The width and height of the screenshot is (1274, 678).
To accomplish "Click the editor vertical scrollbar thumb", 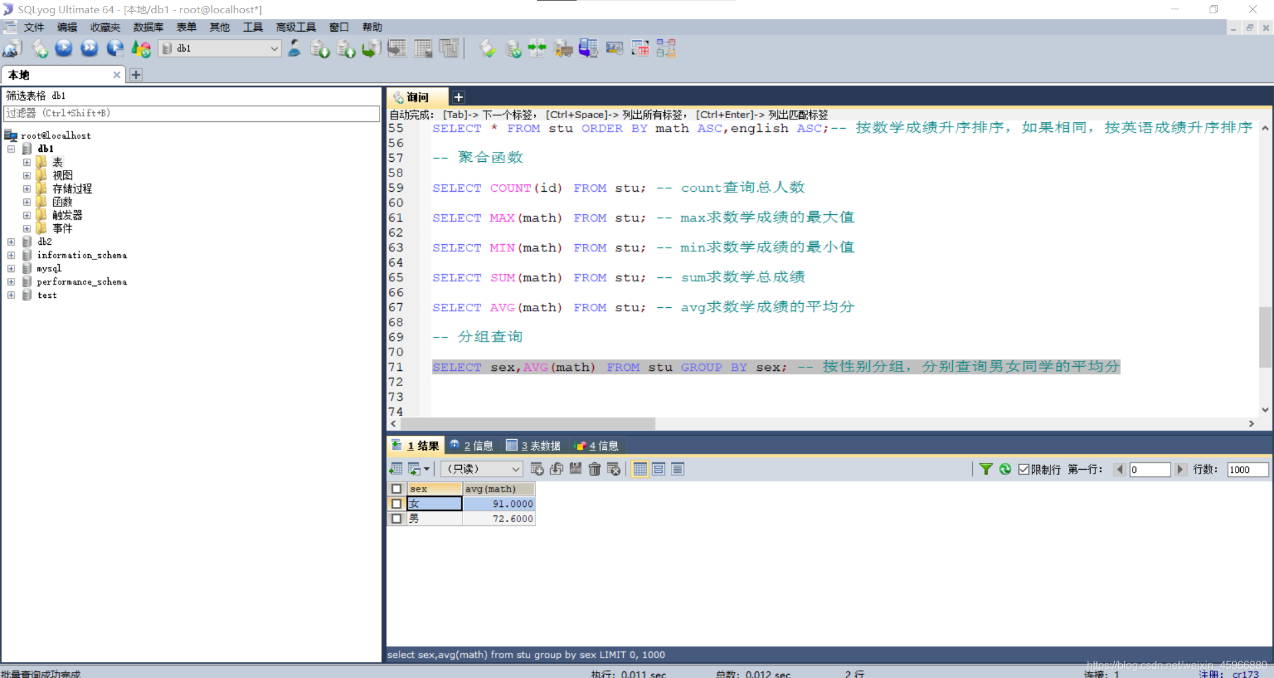I will click(x=1265, y=337).
